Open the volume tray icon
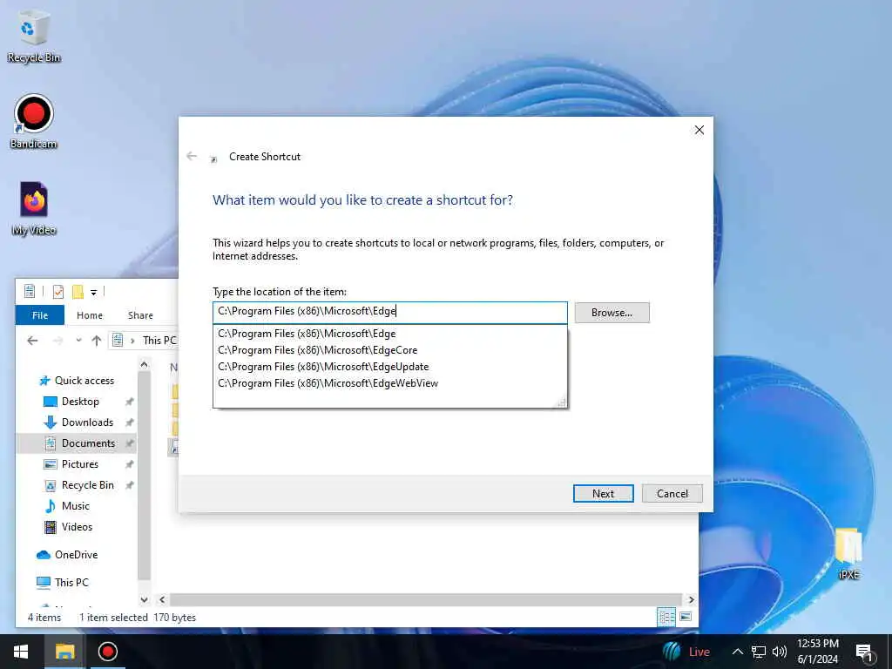The height and width of the screenshot is (669, 892). [x=780, y=652]
